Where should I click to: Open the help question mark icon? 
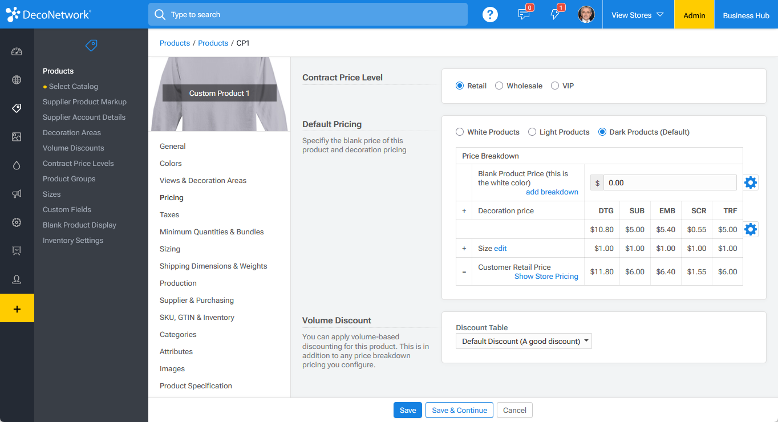coord(490,15)
